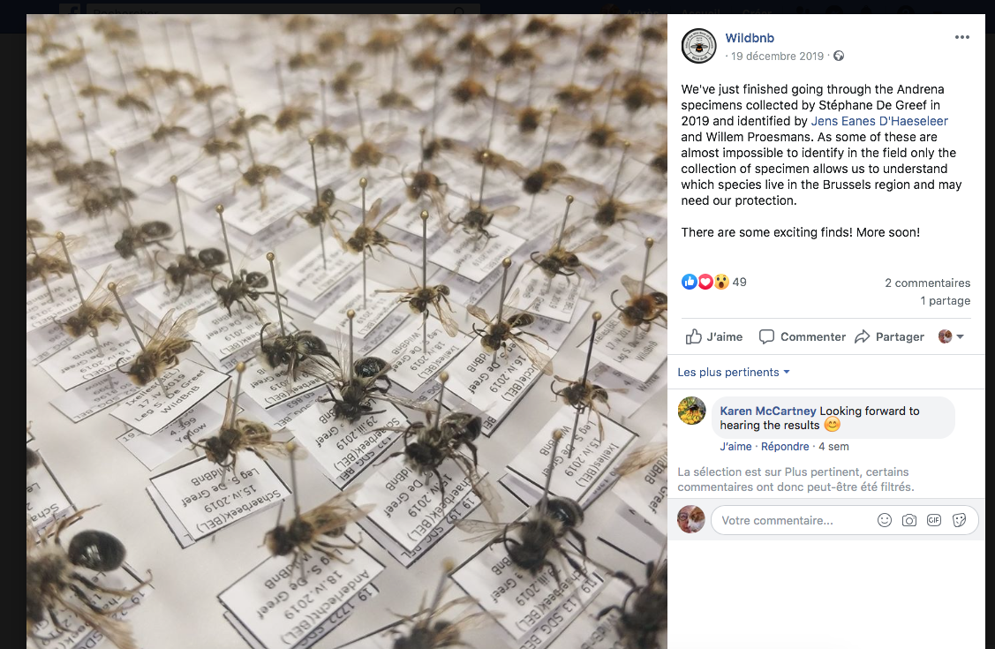Viewport: 995px width, 649px height.
Task: View the 2 commentaires count link
Action: pos(927,283)
